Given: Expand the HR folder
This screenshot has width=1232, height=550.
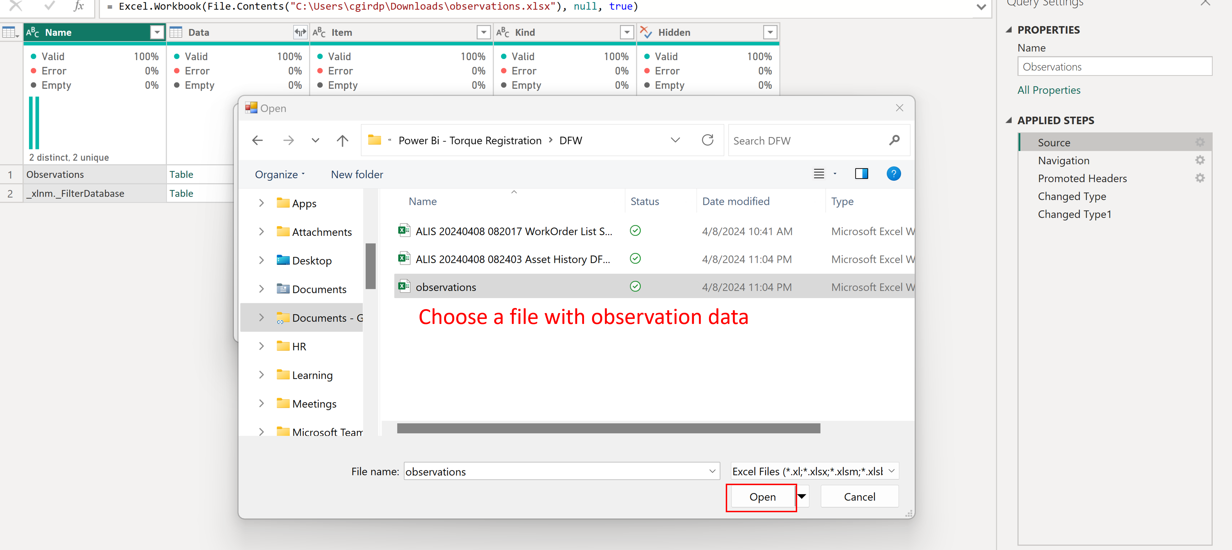Looking at the screenshot, I should click(x=261, y=346).
